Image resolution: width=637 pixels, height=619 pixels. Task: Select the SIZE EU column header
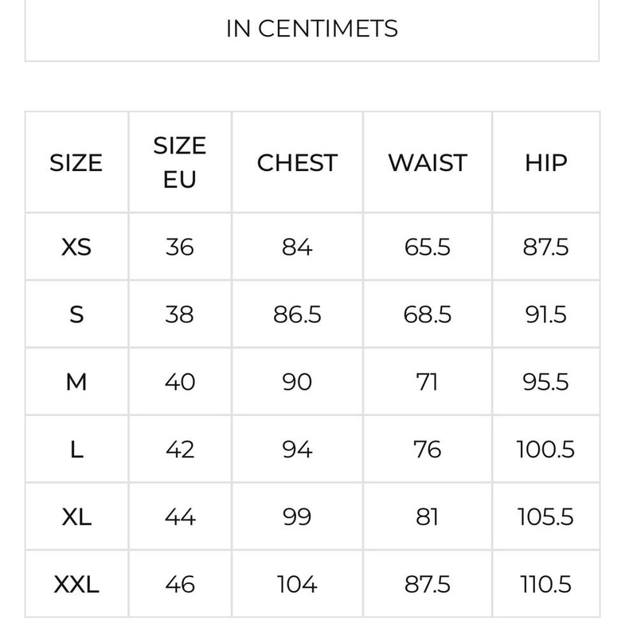(x=180, y=162)
